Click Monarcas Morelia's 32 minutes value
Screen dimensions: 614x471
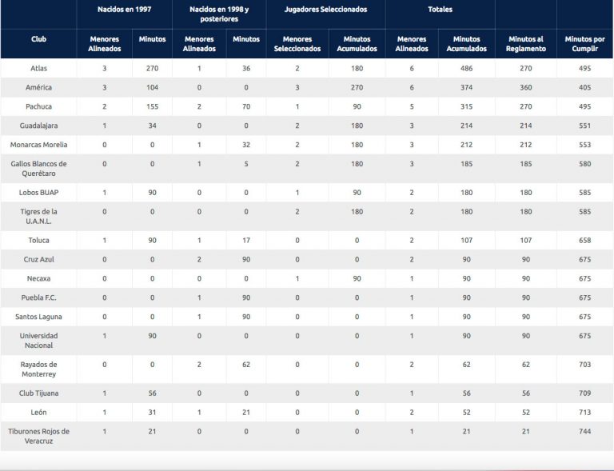pyautogui.click(x=246, y=145)
